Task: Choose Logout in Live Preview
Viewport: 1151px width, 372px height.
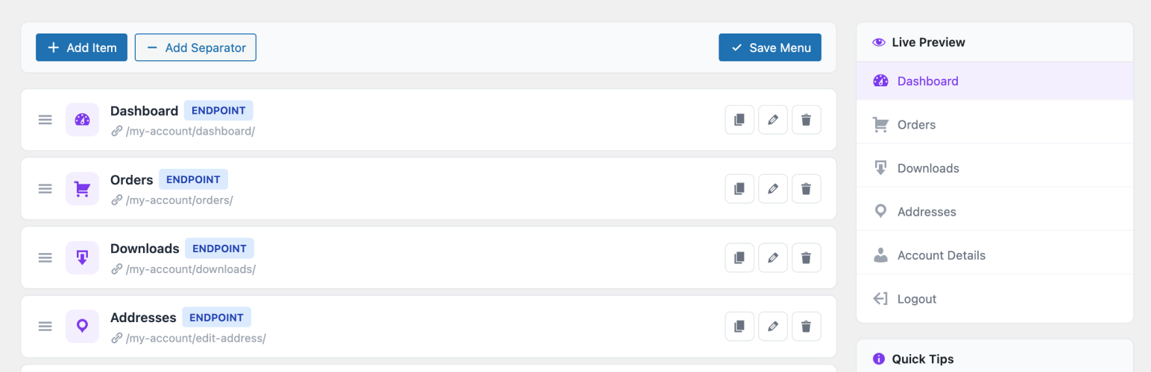Action: coord(916,299)
